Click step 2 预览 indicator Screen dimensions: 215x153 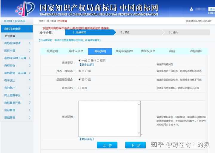click(139, 32)
